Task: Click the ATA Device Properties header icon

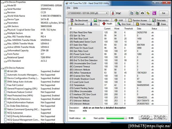Action: (x=2, y=2)
